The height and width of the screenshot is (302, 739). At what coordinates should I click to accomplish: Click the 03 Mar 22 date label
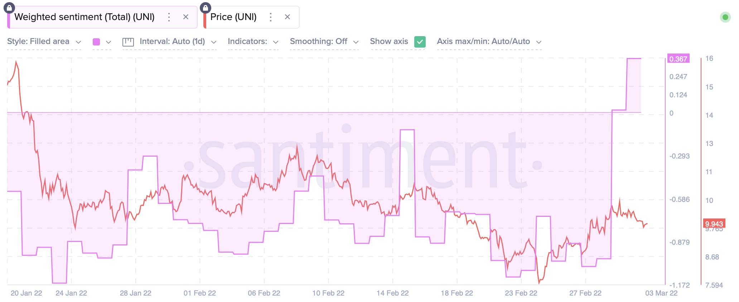pyautogui.click(x=661, y=293)
